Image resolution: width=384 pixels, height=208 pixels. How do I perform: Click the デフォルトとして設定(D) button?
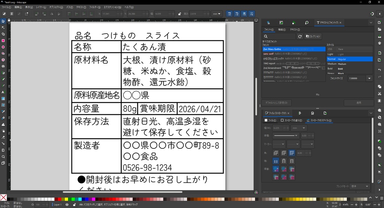click(276, 103)
